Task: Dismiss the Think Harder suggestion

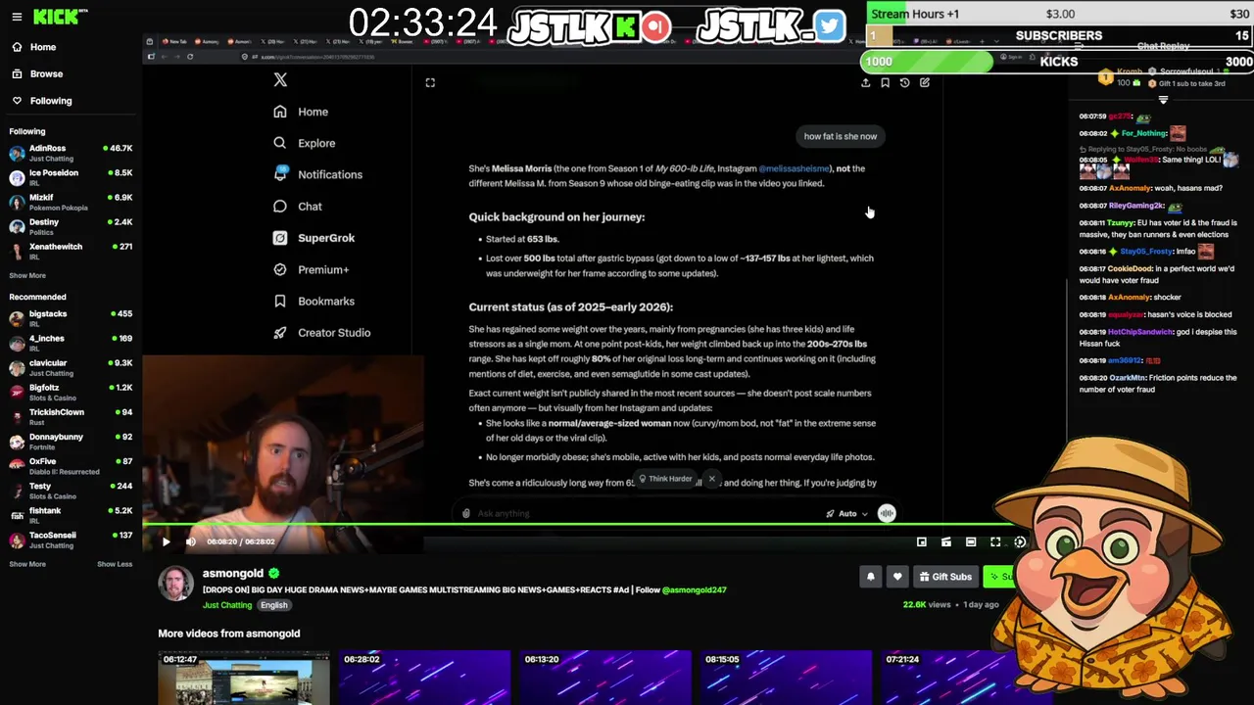Action: 711,479
